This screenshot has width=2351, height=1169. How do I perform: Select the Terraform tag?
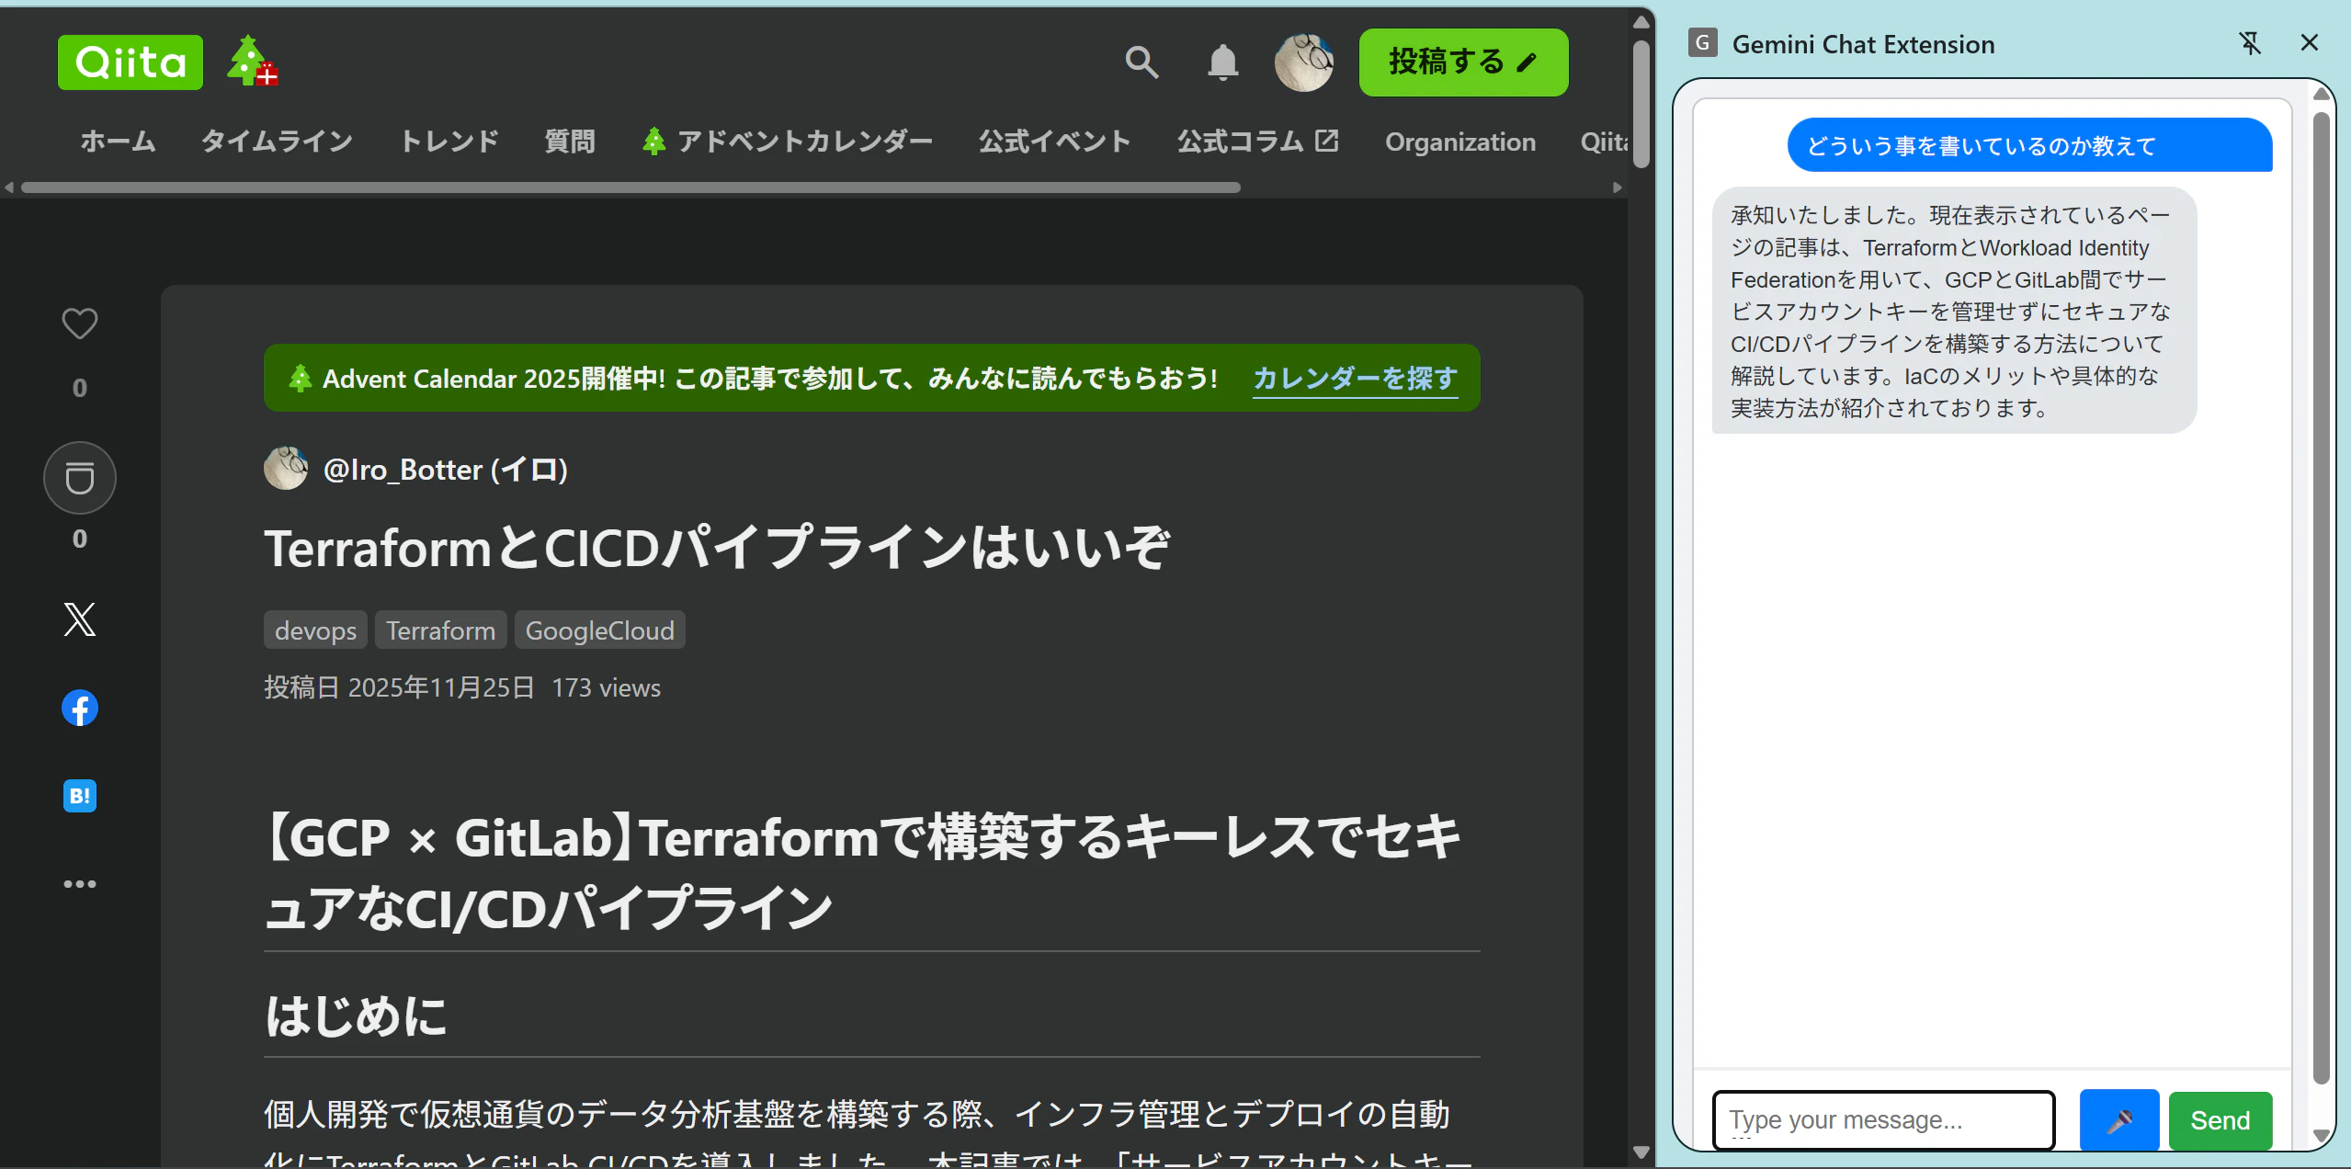pyautogui.click(x=441, y=630)
